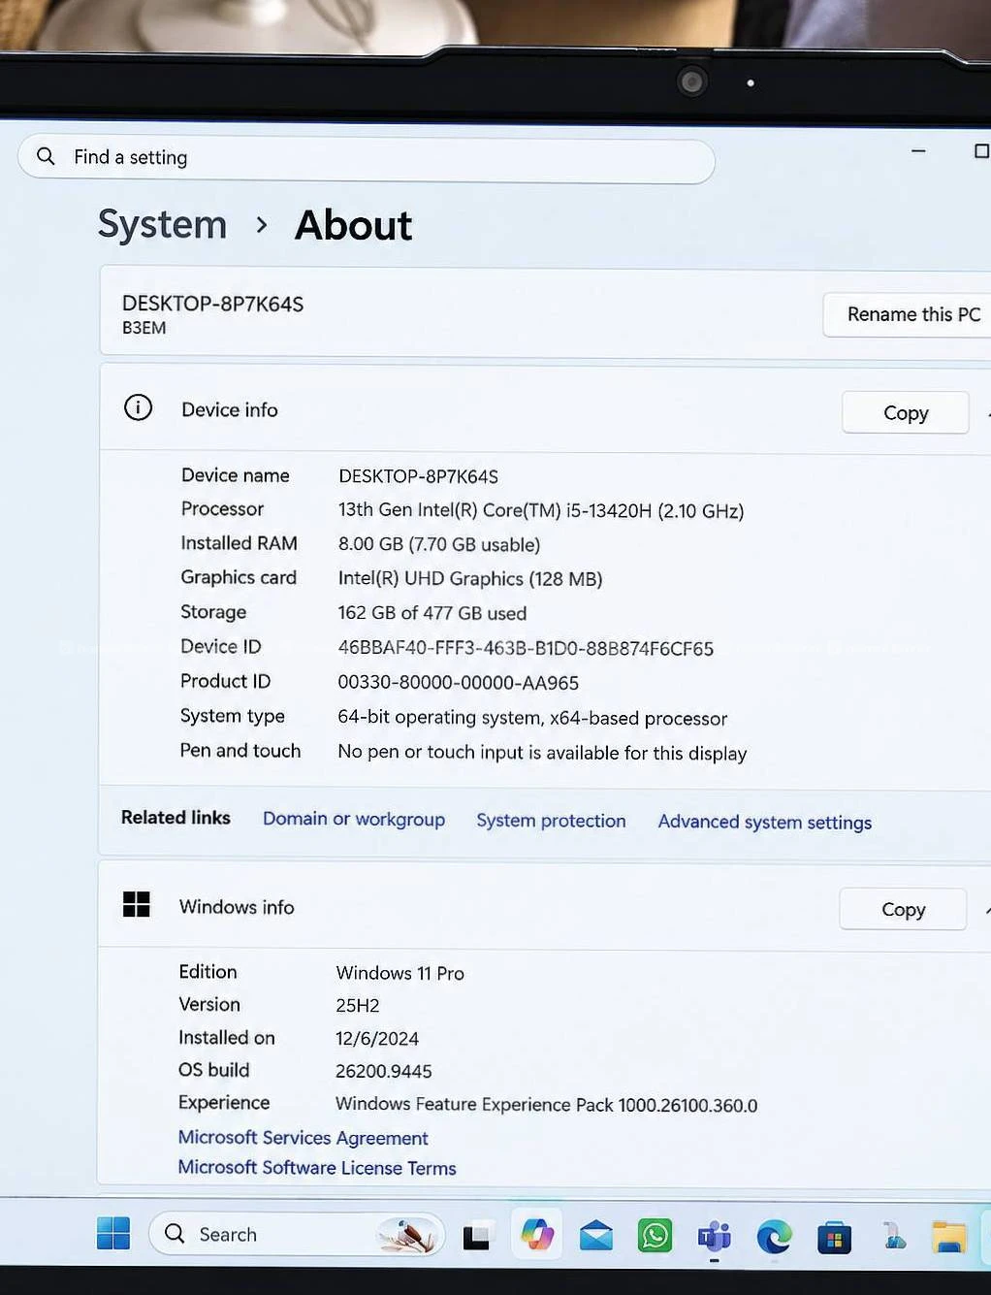Launch Microsoft Edge from the taskbar

click(x=774, y=1237)
